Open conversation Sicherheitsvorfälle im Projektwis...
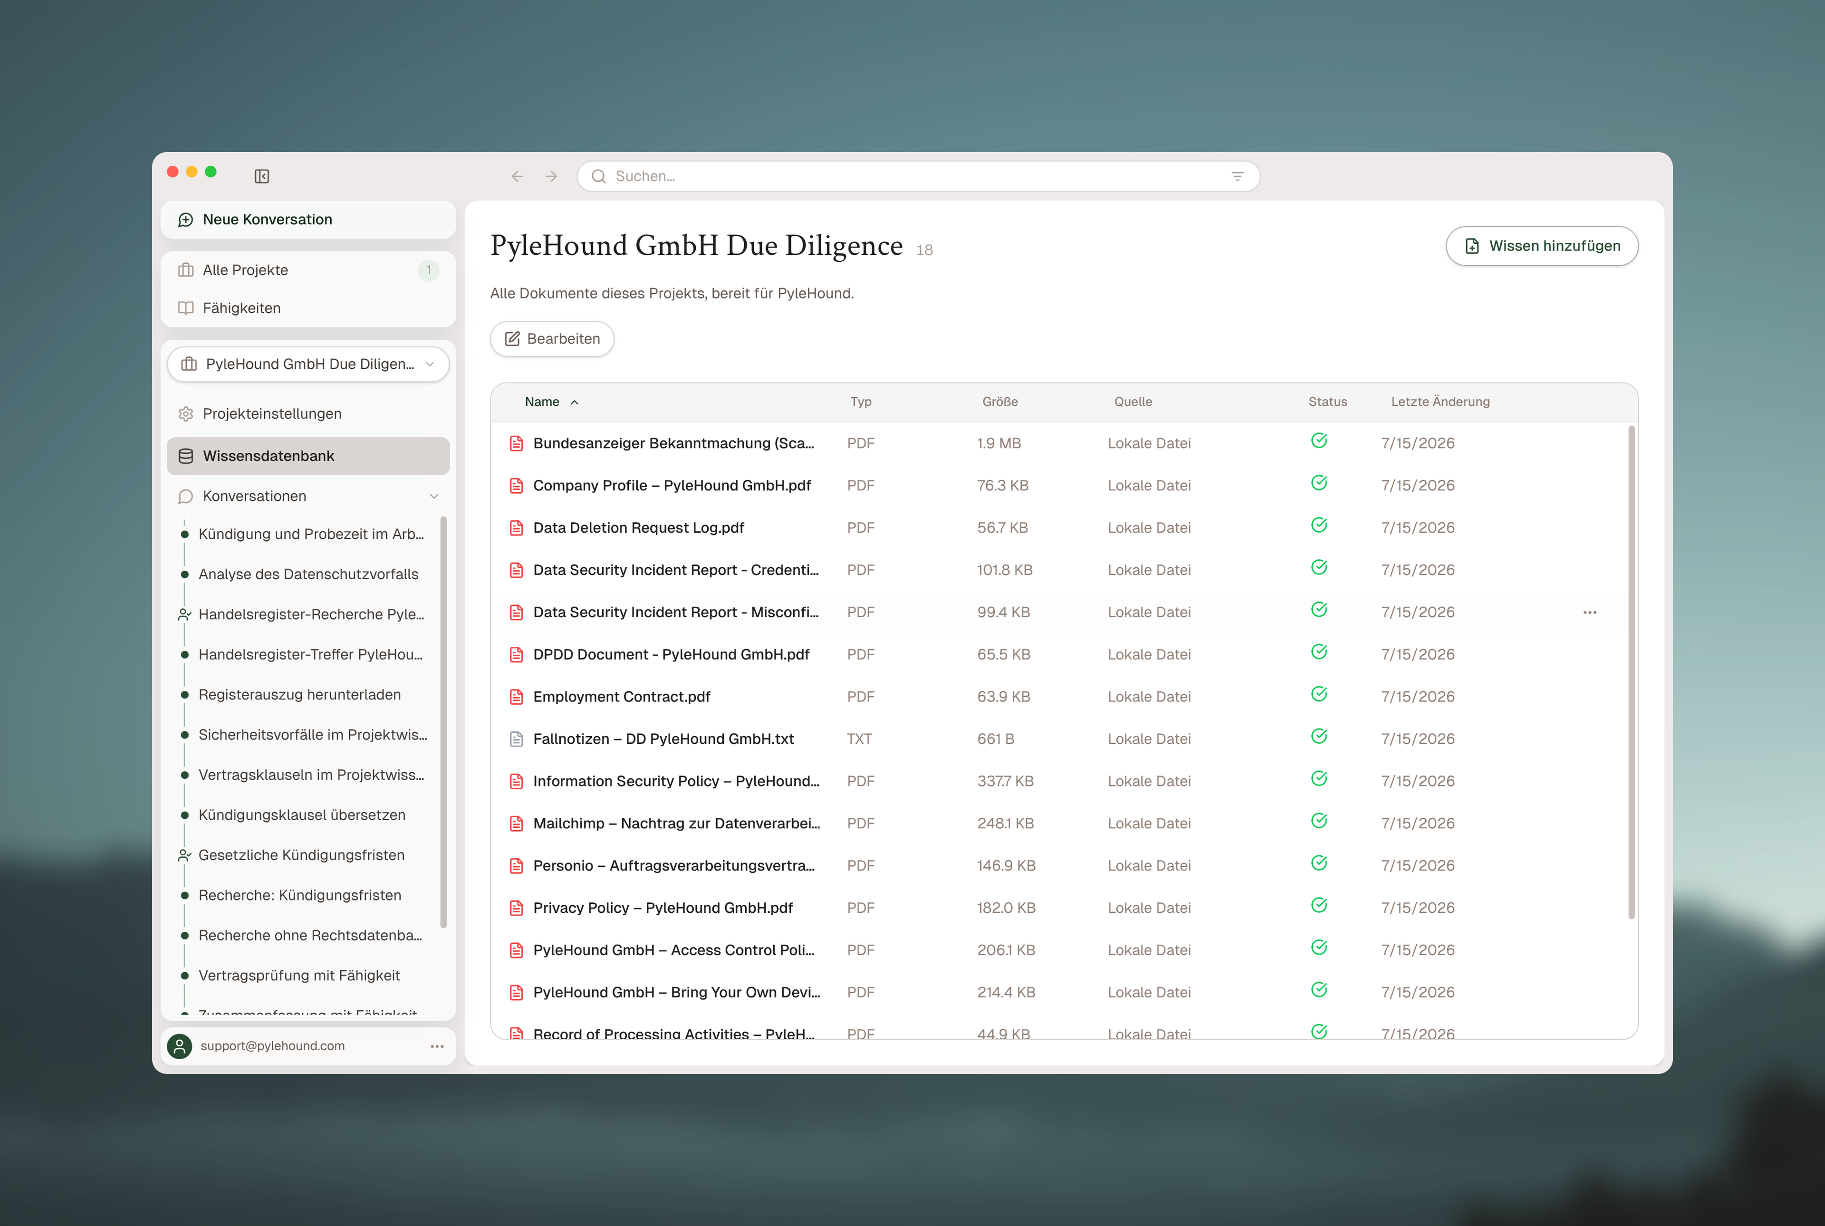The height and width of the screenshot is (1226, 1825). point(313,735)
